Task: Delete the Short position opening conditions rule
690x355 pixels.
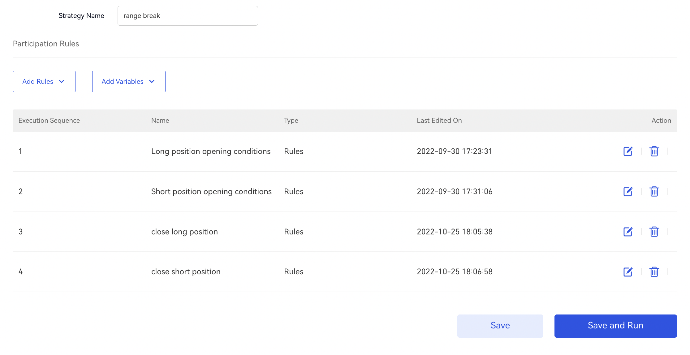Action: click(x=654, y=191)
